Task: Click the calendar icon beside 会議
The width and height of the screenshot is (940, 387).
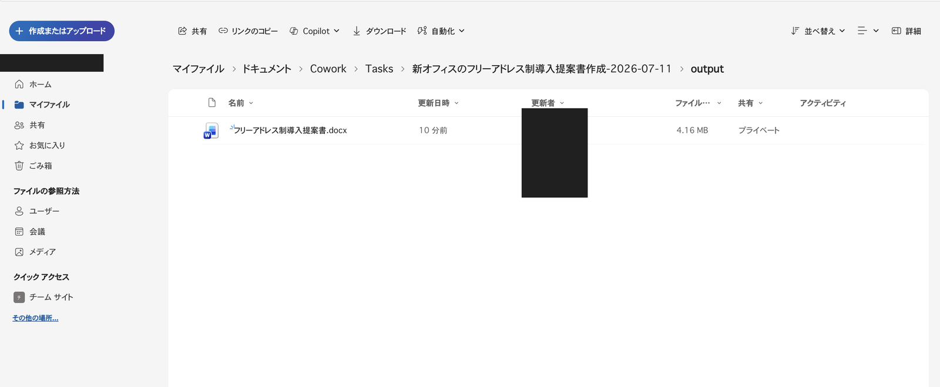Action: (x=19, y=231)
